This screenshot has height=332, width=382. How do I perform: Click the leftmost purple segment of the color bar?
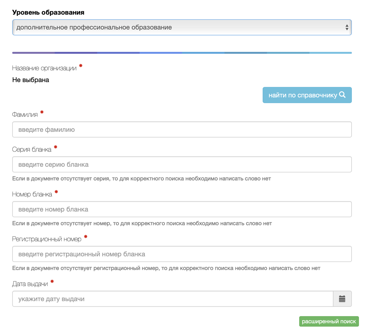pos(33,53)
